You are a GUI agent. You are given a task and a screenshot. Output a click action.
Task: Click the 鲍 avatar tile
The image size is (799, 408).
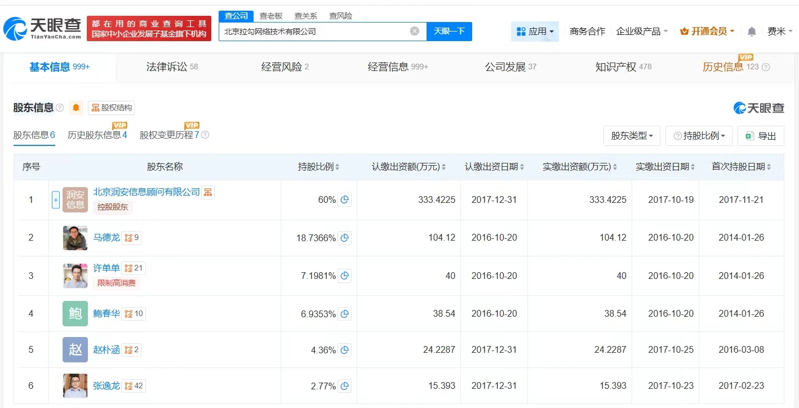click(x=75, y=313)
